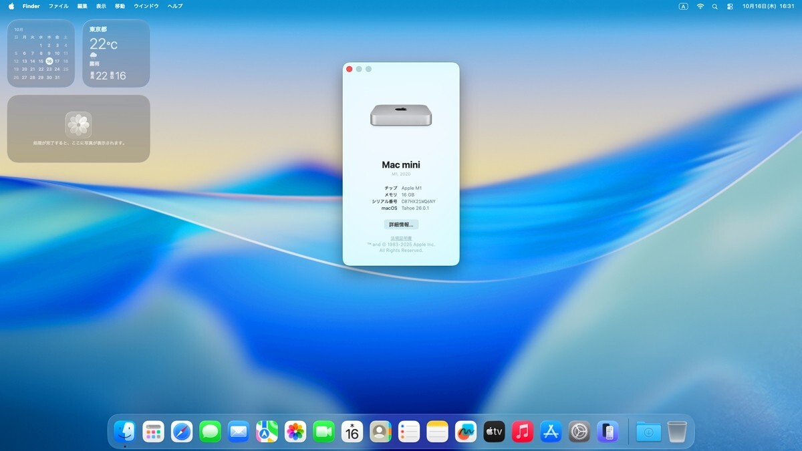Launch the Music app from the Dock

[x=522, y=432]
